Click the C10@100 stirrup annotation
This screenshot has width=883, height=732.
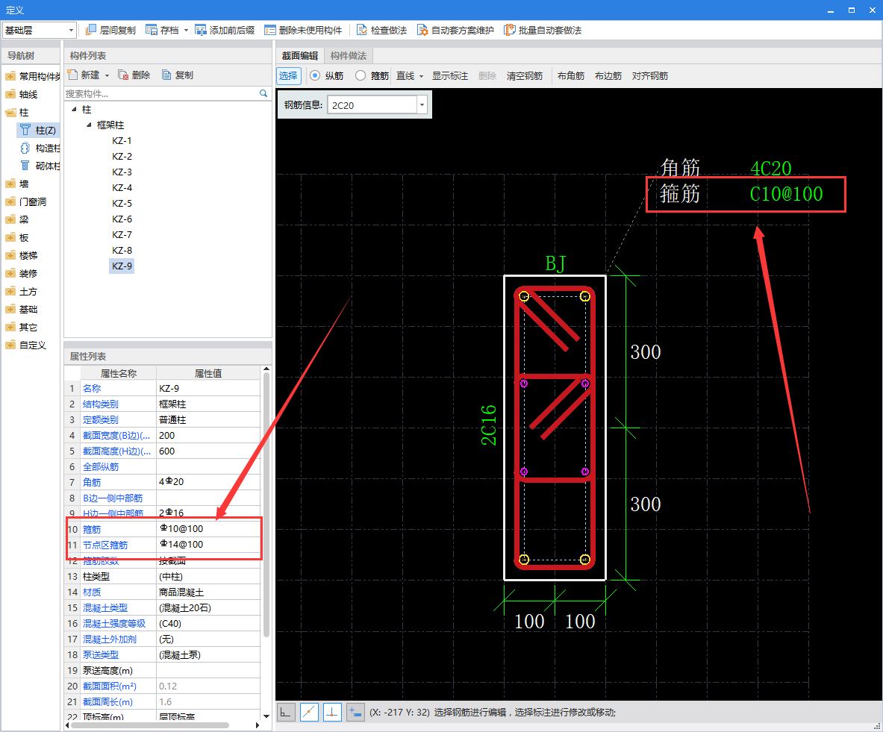[x=786, y=194]
